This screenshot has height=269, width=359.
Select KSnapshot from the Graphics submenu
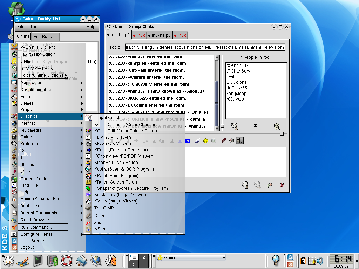coord(131,188)
